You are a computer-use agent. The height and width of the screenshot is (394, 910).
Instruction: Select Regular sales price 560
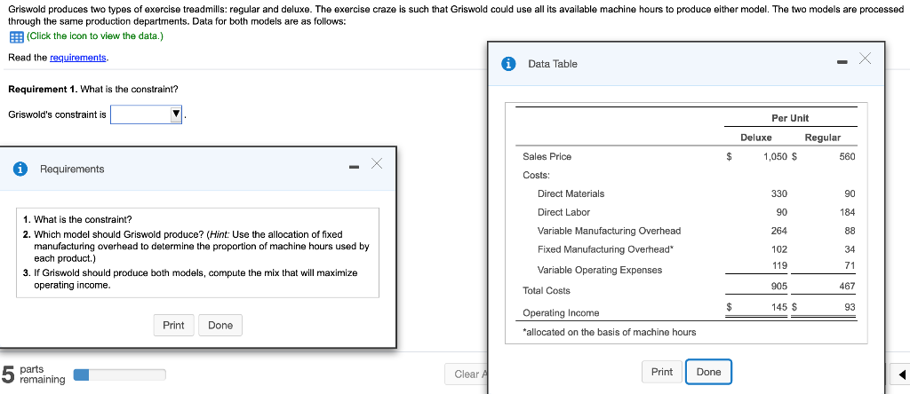click(x=847, y=156)
